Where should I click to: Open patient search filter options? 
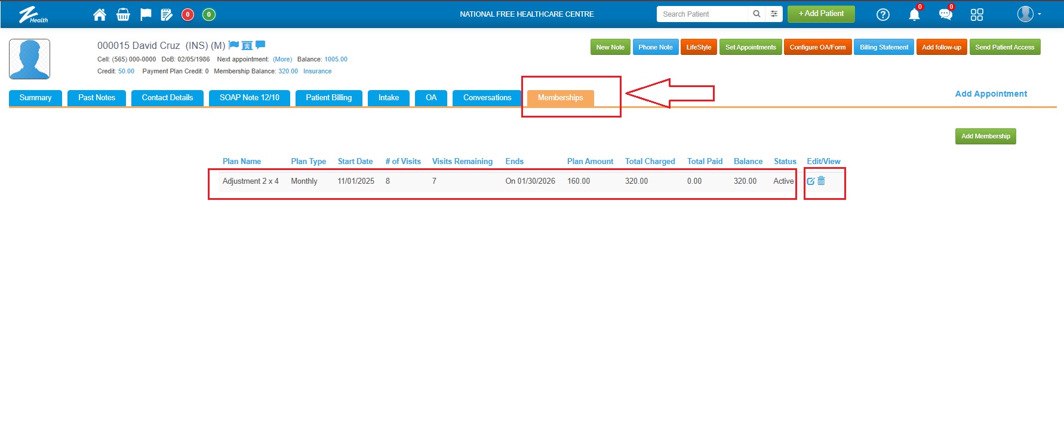click(x=774, y=14)
